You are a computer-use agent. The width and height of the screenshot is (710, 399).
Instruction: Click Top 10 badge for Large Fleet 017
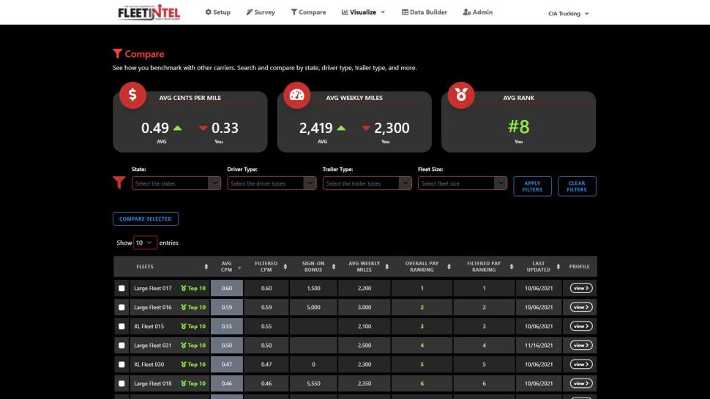pos(193,289)
